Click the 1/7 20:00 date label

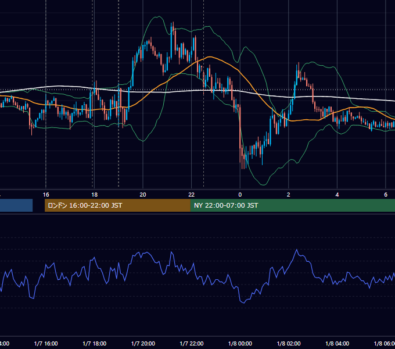click(x=143, y=344)
